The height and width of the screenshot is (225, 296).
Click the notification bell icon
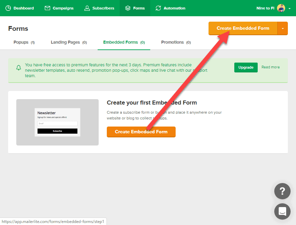[x=19, y=68]
